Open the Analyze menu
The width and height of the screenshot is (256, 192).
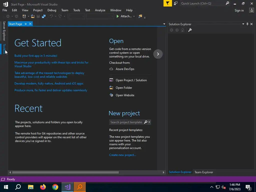pos(100,10)
